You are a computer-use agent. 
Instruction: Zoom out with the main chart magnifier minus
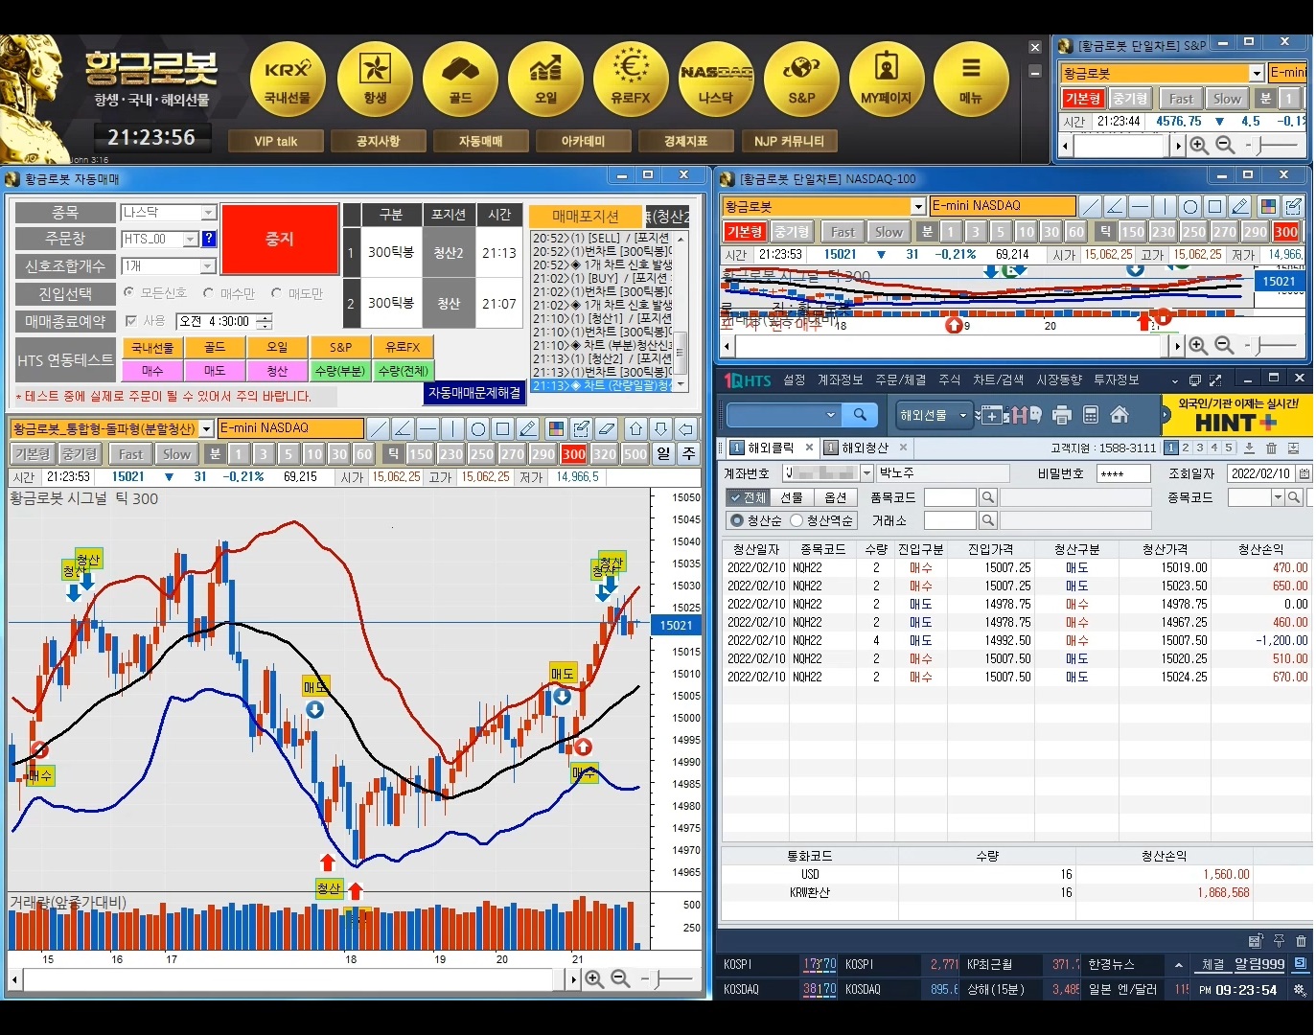pos(620,979)
